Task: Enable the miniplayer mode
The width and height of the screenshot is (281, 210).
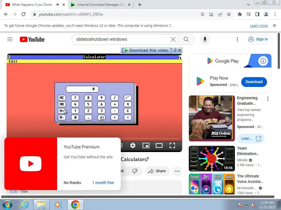Action: [x=146, y=145]
